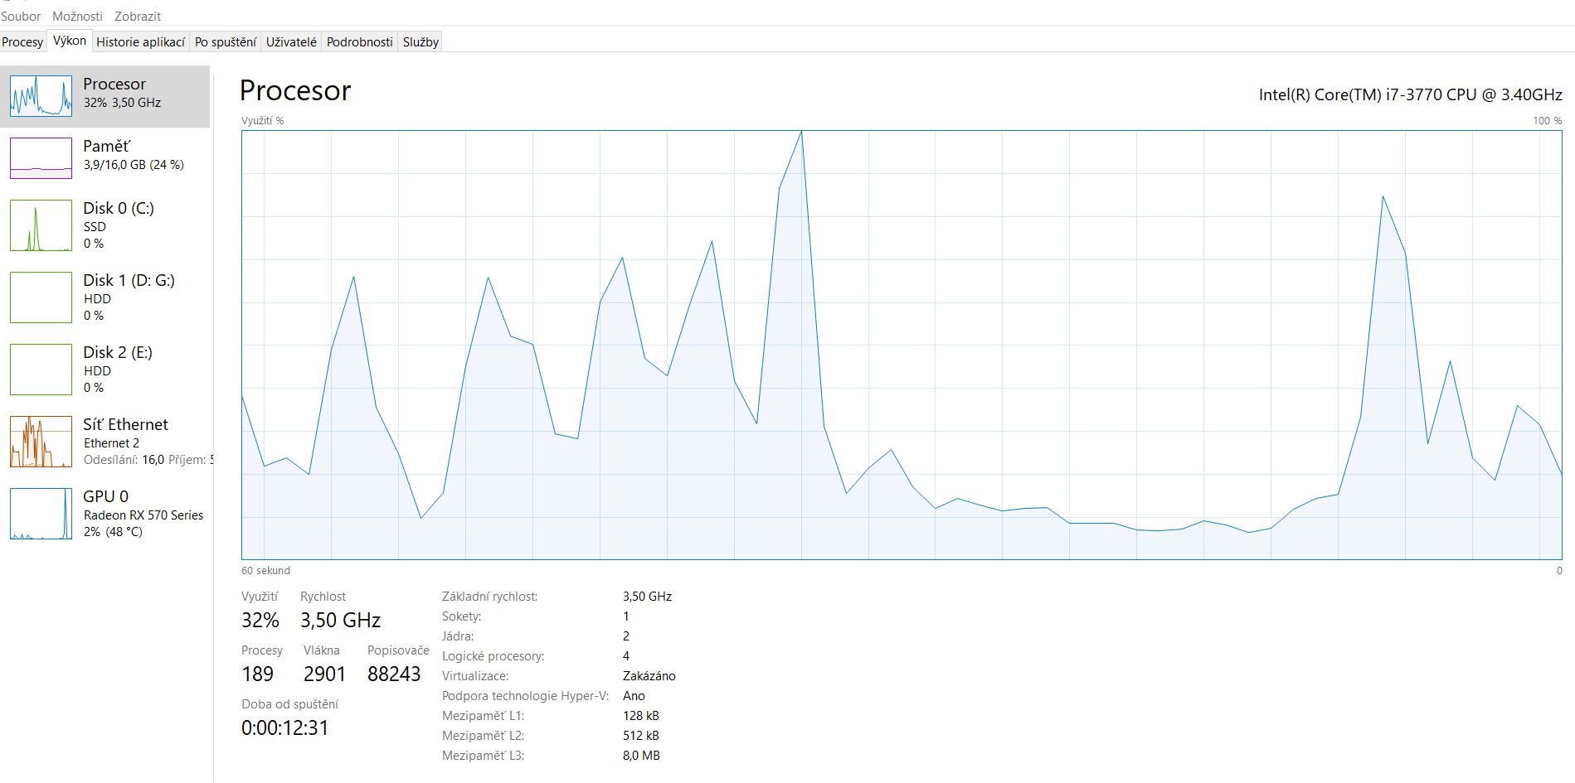Select the Ethernet 2 adapter entry text
This screenshot has height=783, width=1575.
point(111,443)
